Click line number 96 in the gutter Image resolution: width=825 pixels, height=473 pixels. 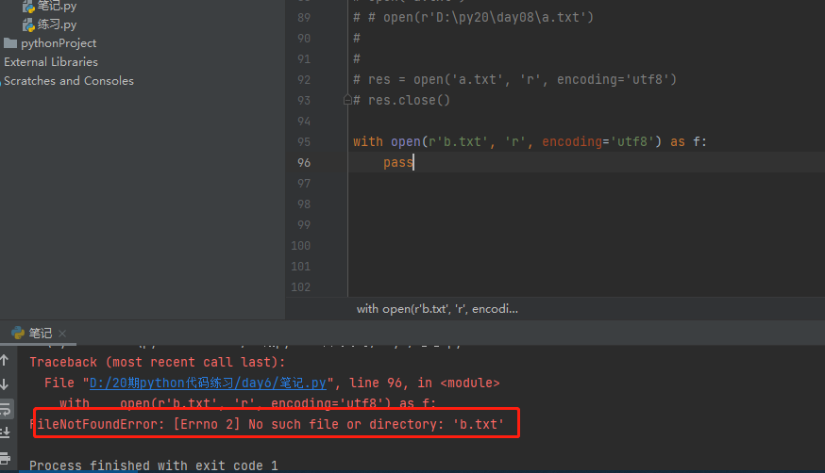304,163
